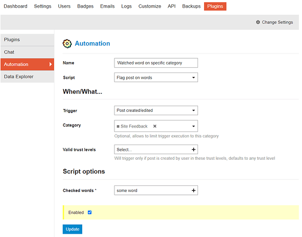Click the 'Name' field label
The height and width of the screenshot is (237, 302).
(x=68, y=63)
